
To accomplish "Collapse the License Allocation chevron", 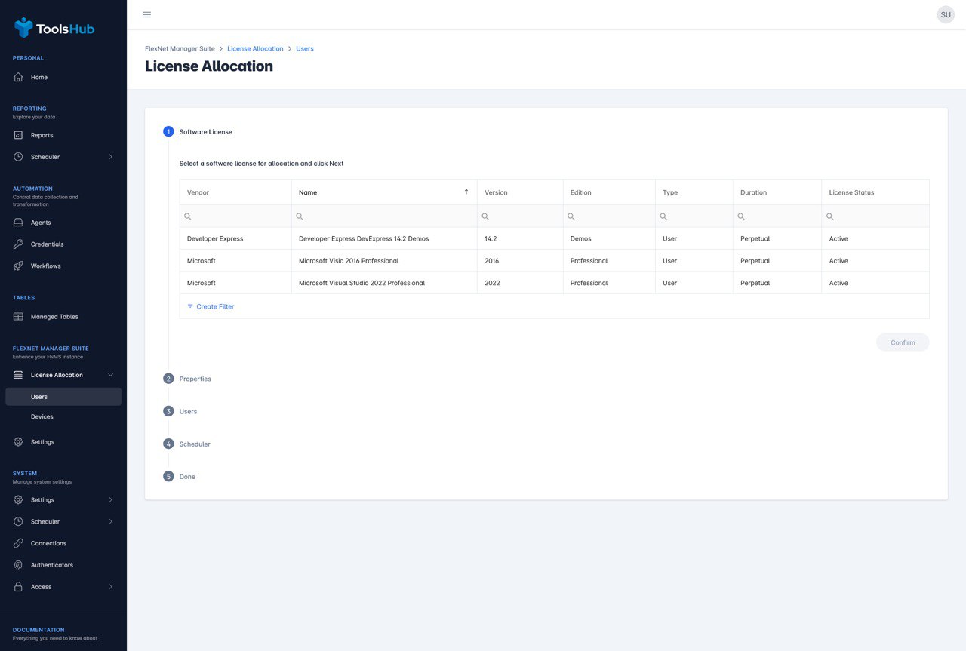I will point(110,375).
